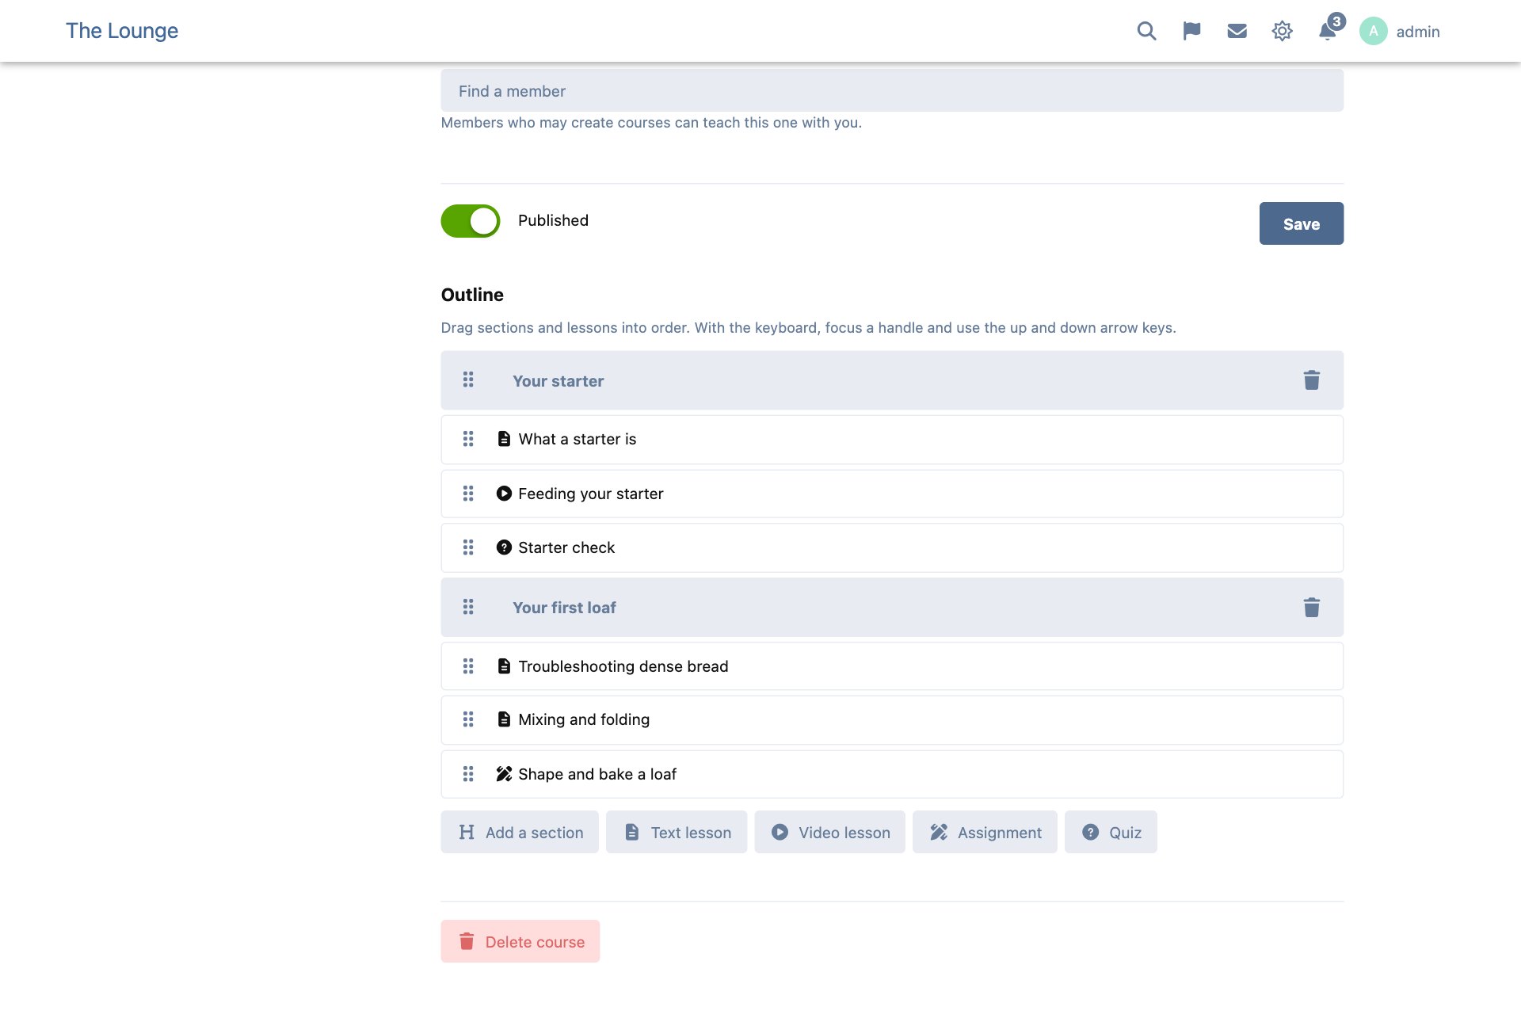Add a Quiz lesson
Image resolution: width=1521 pixels, height=1022 pixels.
(1111, 832)
